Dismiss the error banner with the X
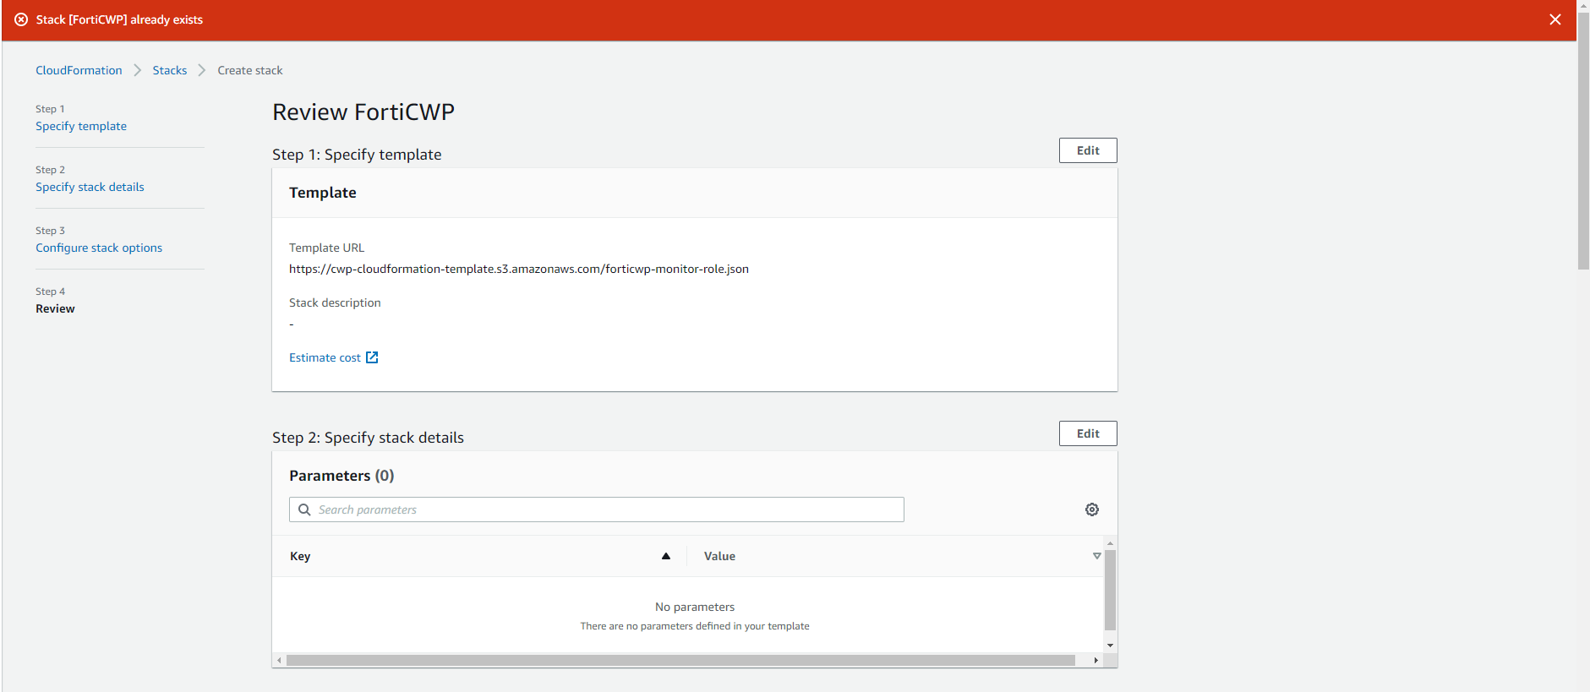This screenshot has width=1590, height=692. click(x=1554, y=19)
